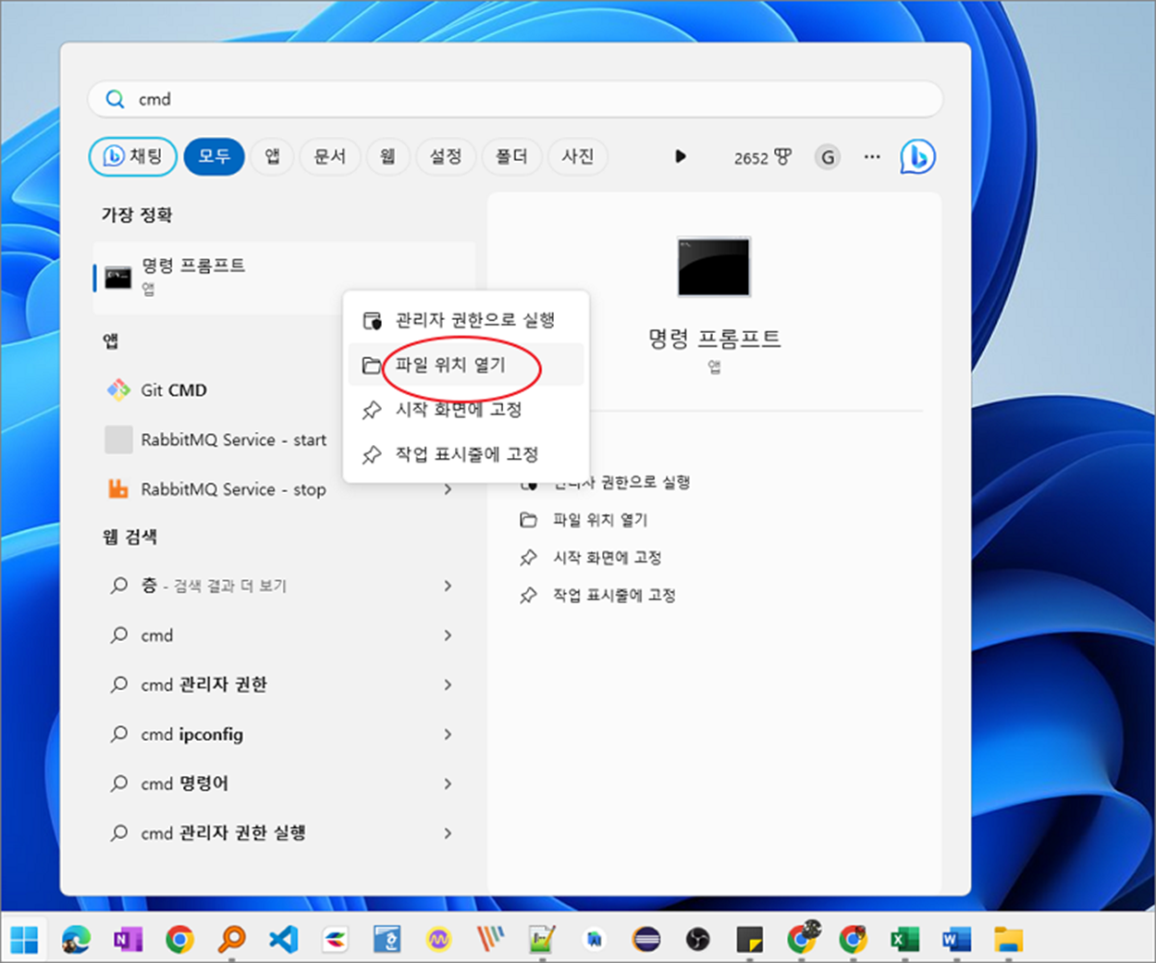1156x963 pixels.
Task: Open the G account avatar
Action: (x=828, y=157)
